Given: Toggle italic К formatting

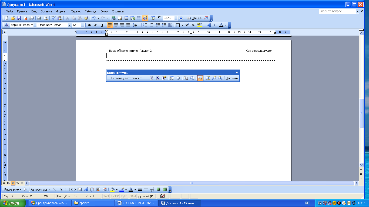Looking at the screenshot, I should click(96, 25).
